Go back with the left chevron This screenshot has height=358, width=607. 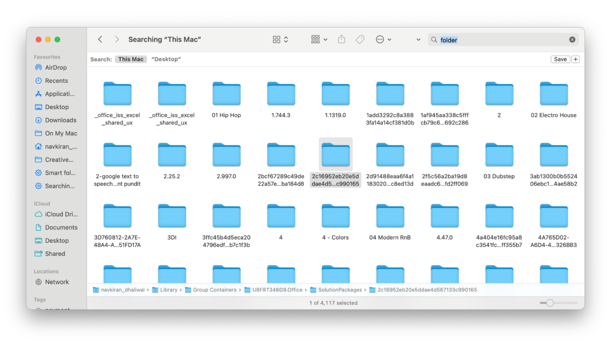click(x=100, y=39)
